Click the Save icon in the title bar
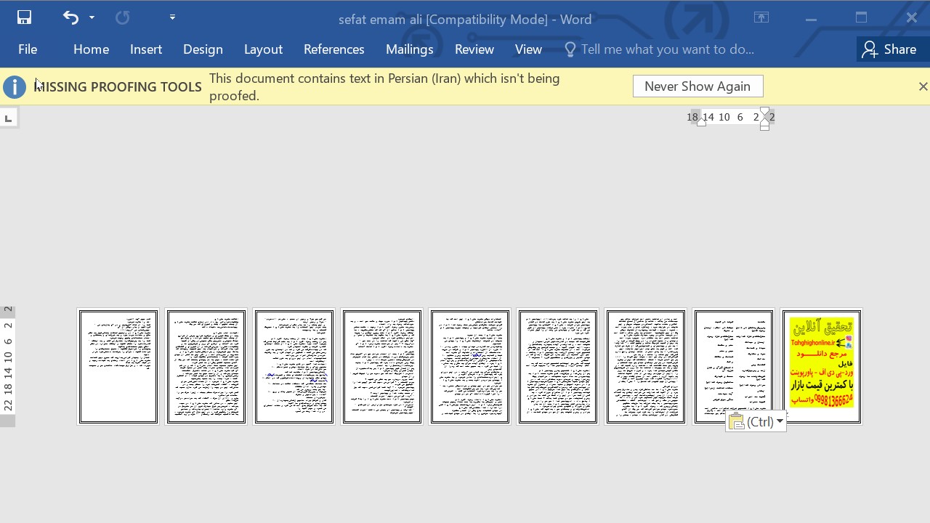930x523 pixels. pos(24,17)
